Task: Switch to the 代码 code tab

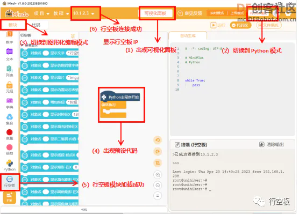Action: pyautogui.click(x=36, y=25)
